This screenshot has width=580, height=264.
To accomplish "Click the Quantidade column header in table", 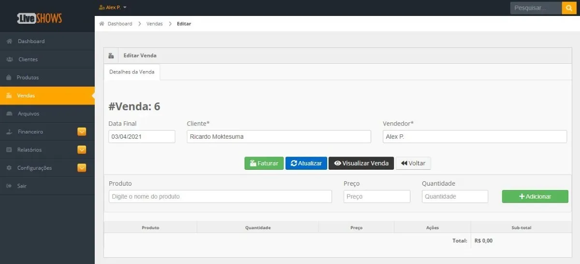I will click(x=258, y=227).
